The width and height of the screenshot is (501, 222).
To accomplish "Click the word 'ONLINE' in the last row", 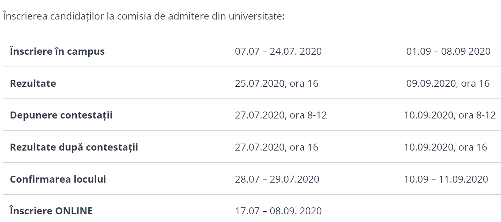I will (75, 211).
